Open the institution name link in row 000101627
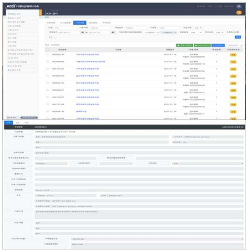The image size is (250, 252). point(88,97)
